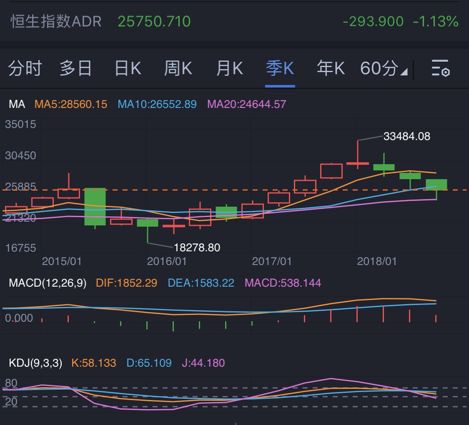
Task: Tap the MA5:28560.15 value
Action: click(70, 104)
